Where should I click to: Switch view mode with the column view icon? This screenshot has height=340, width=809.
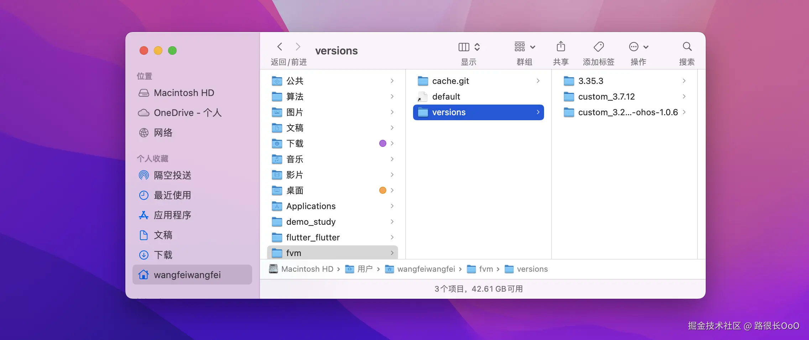(464, 47)
